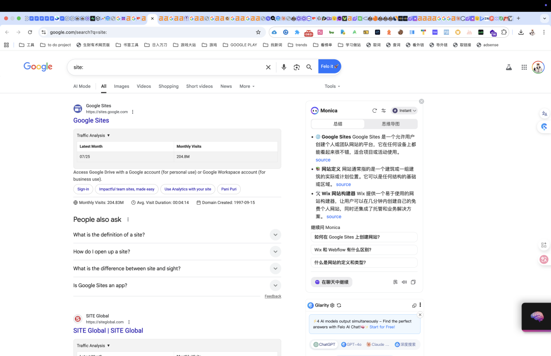Open Google Lens image search icon
The height and width of the screenshot is (356, 551).
(296, 67)
